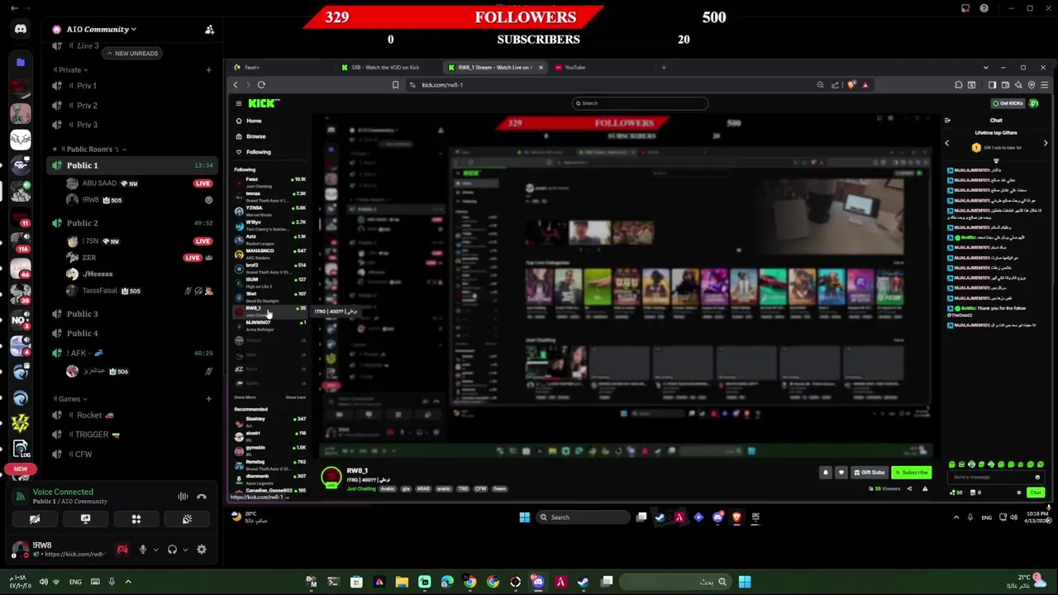The height and width of the screenshot is (595, 1058).
Task: Open Kick Browse page
Action: pos(255,136)
